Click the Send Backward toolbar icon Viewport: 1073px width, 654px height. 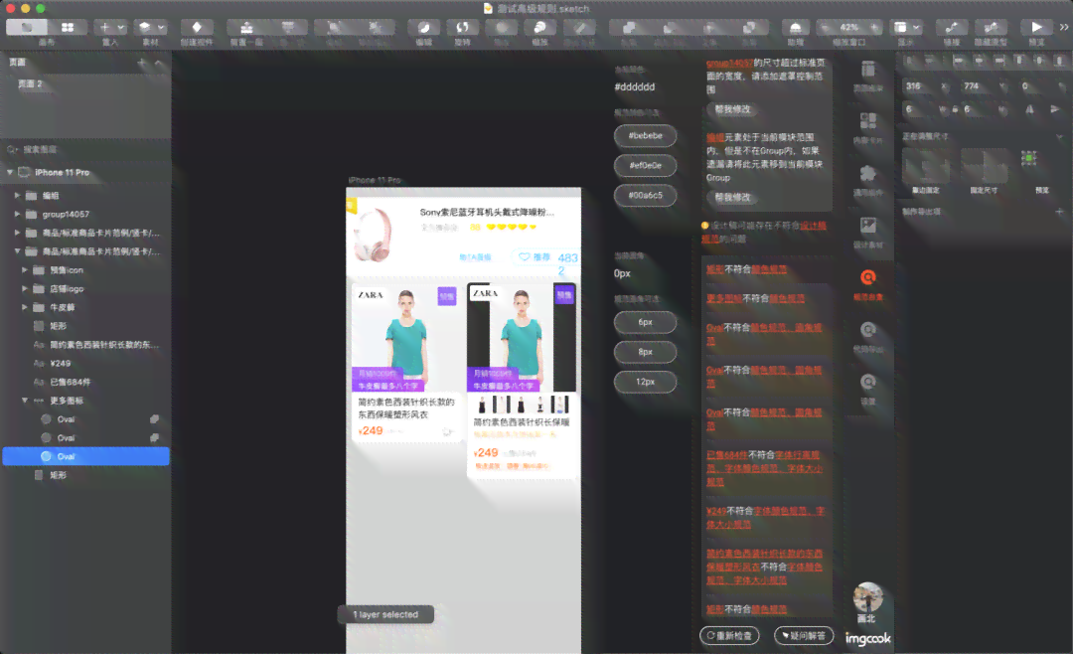coord(288,27)
